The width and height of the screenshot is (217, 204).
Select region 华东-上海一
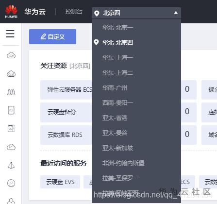[x=136, y=58]
